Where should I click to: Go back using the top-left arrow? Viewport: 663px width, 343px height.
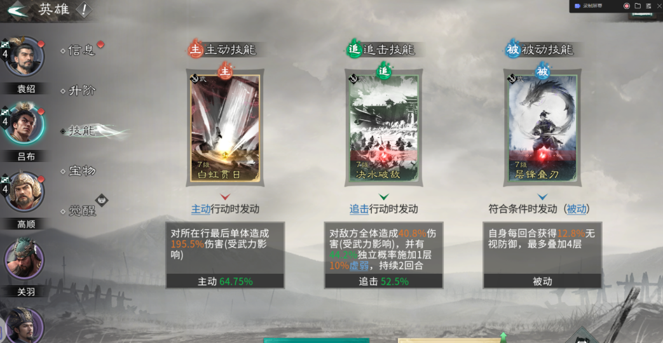tap(18, 10)
